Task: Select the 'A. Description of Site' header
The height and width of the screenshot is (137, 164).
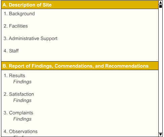Action: (80, 5)
